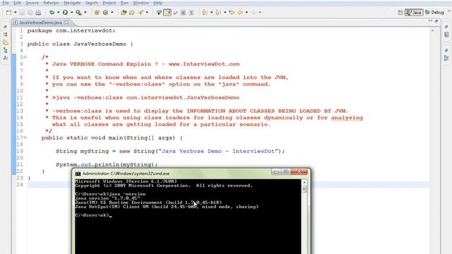Click the Open Perspective icon
The height and width of the screenshot is (254, 452).
coord(400,13)
